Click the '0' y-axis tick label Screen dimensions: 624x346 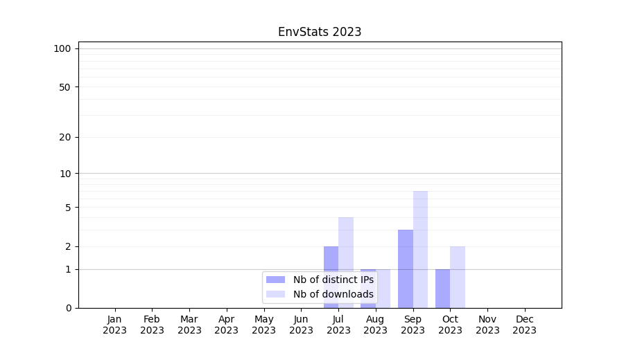68,308
